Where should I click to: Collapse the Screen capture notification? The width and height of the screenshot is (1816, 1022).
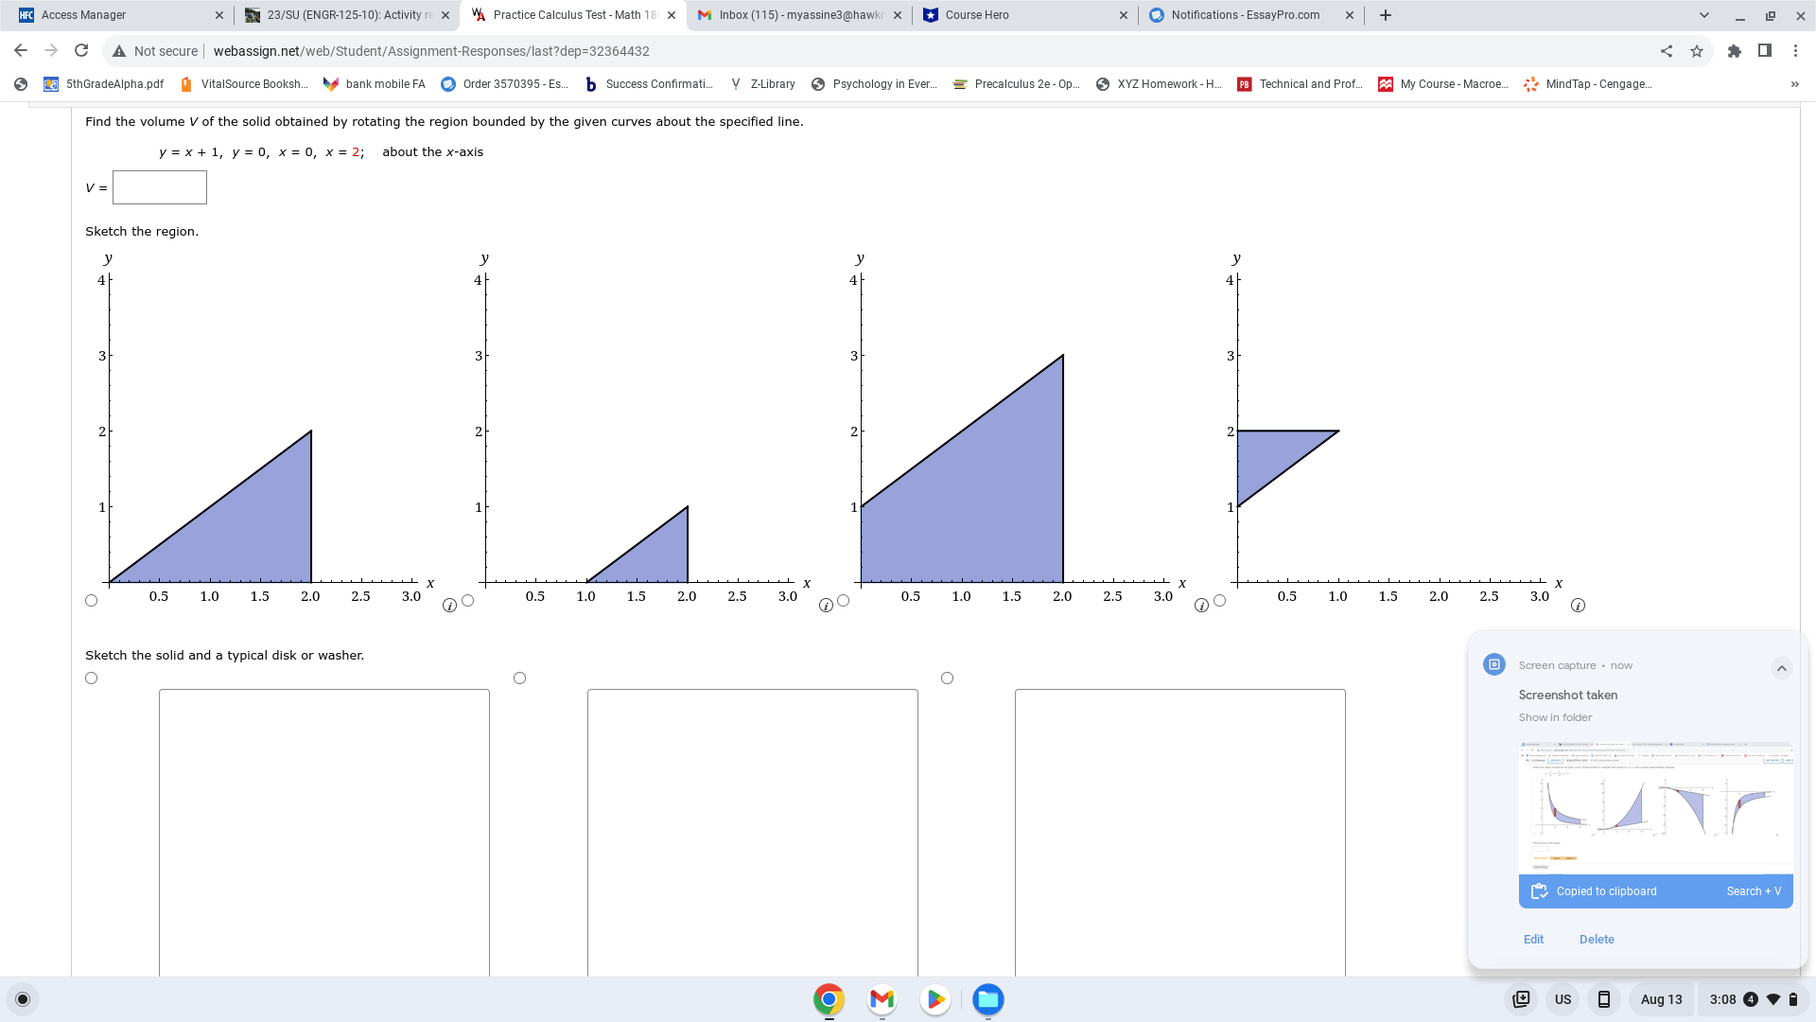(1781, 668)
